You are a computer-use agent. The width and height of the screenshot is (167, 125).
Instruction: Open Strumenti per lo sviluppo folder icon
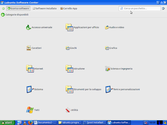coord(69,89)
